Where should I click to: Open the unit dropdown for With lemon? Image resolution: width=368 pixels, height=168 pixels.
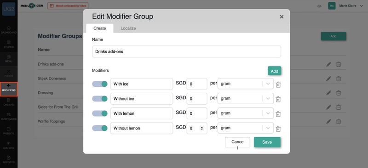246,113
